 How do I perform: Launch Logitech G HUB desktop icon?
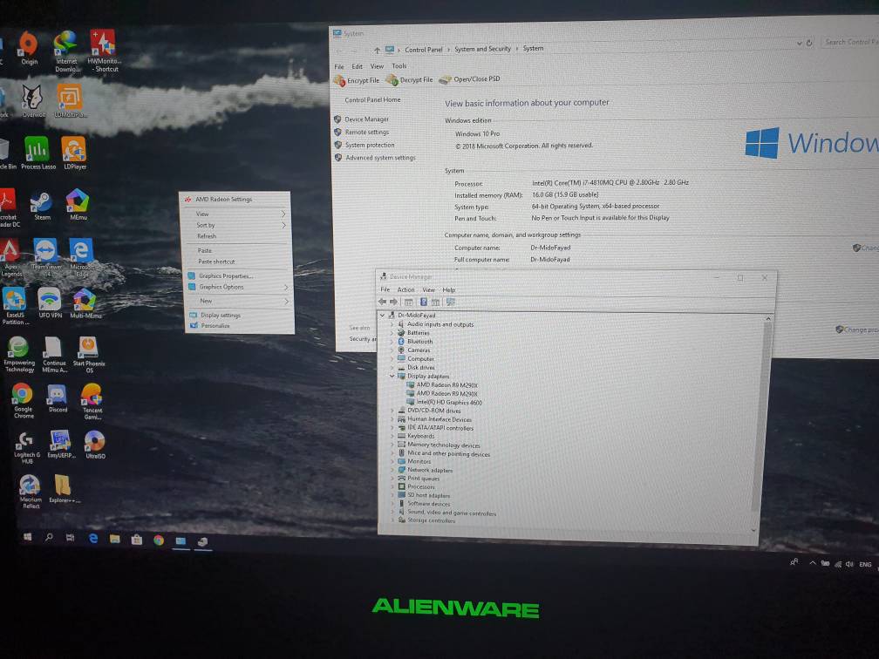click(x=26, y=447)
